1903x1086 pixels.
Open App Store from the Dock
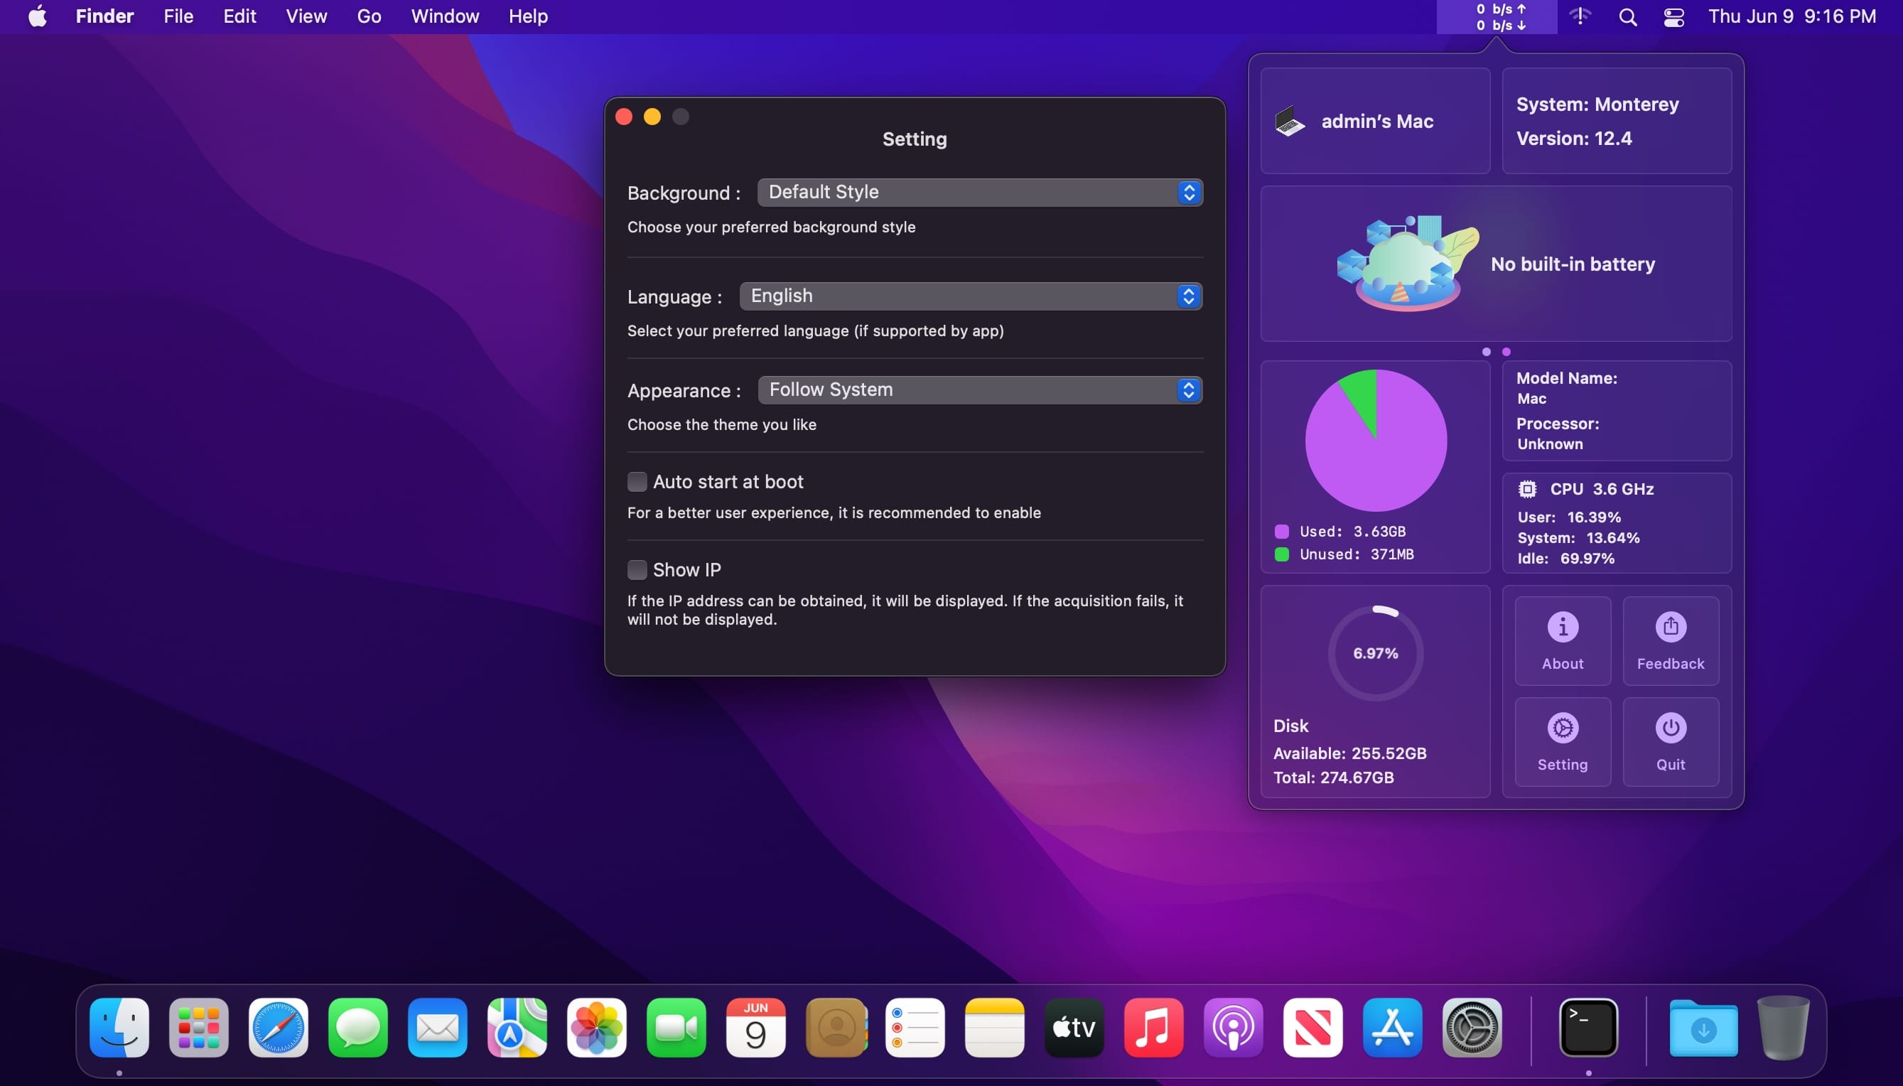coord(1392,1028)
